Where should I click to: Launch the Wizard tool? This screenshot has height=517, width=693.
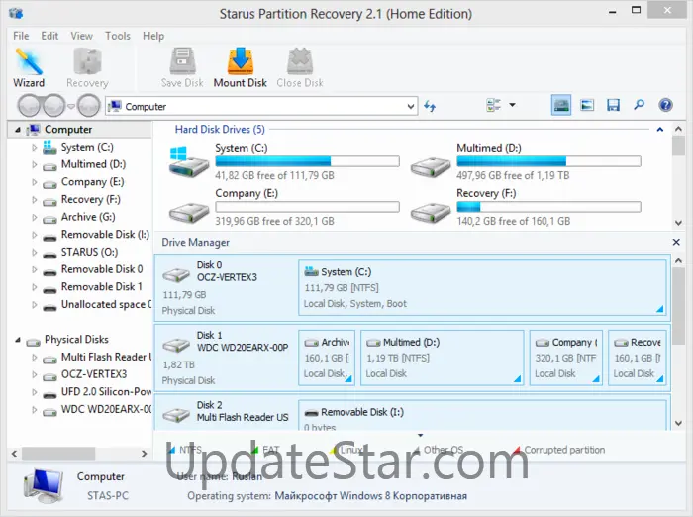point(29,67)
